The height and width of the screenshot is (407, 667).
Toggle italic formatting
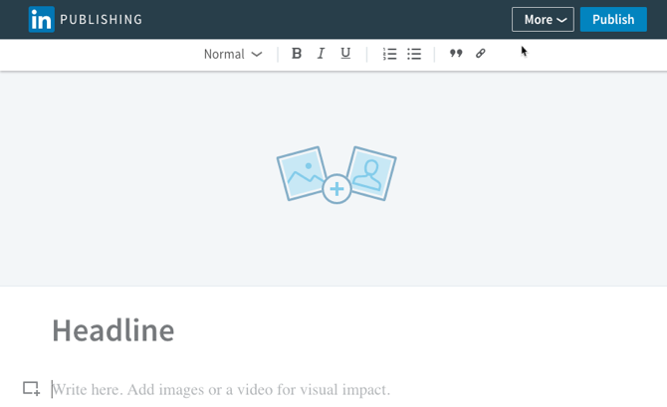pyautogui.click(x=321, y=54)
